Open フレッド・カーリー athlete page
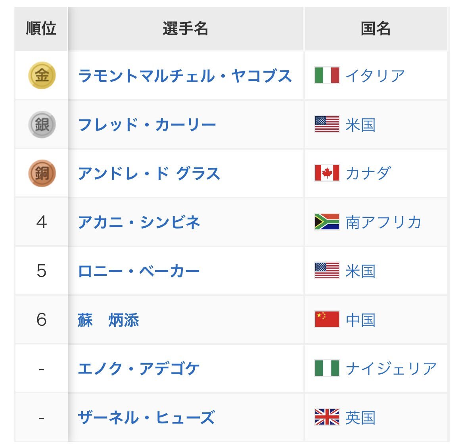Viewport: 464px width, 446px height. [x=147, y=125]
